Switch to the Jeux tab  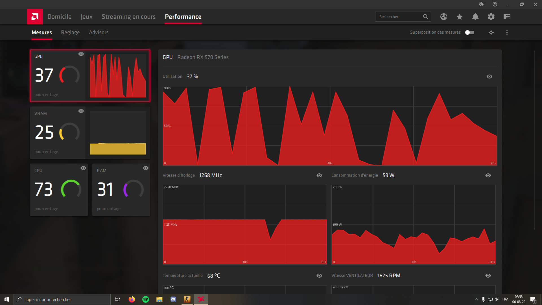(x=87, y=17)
